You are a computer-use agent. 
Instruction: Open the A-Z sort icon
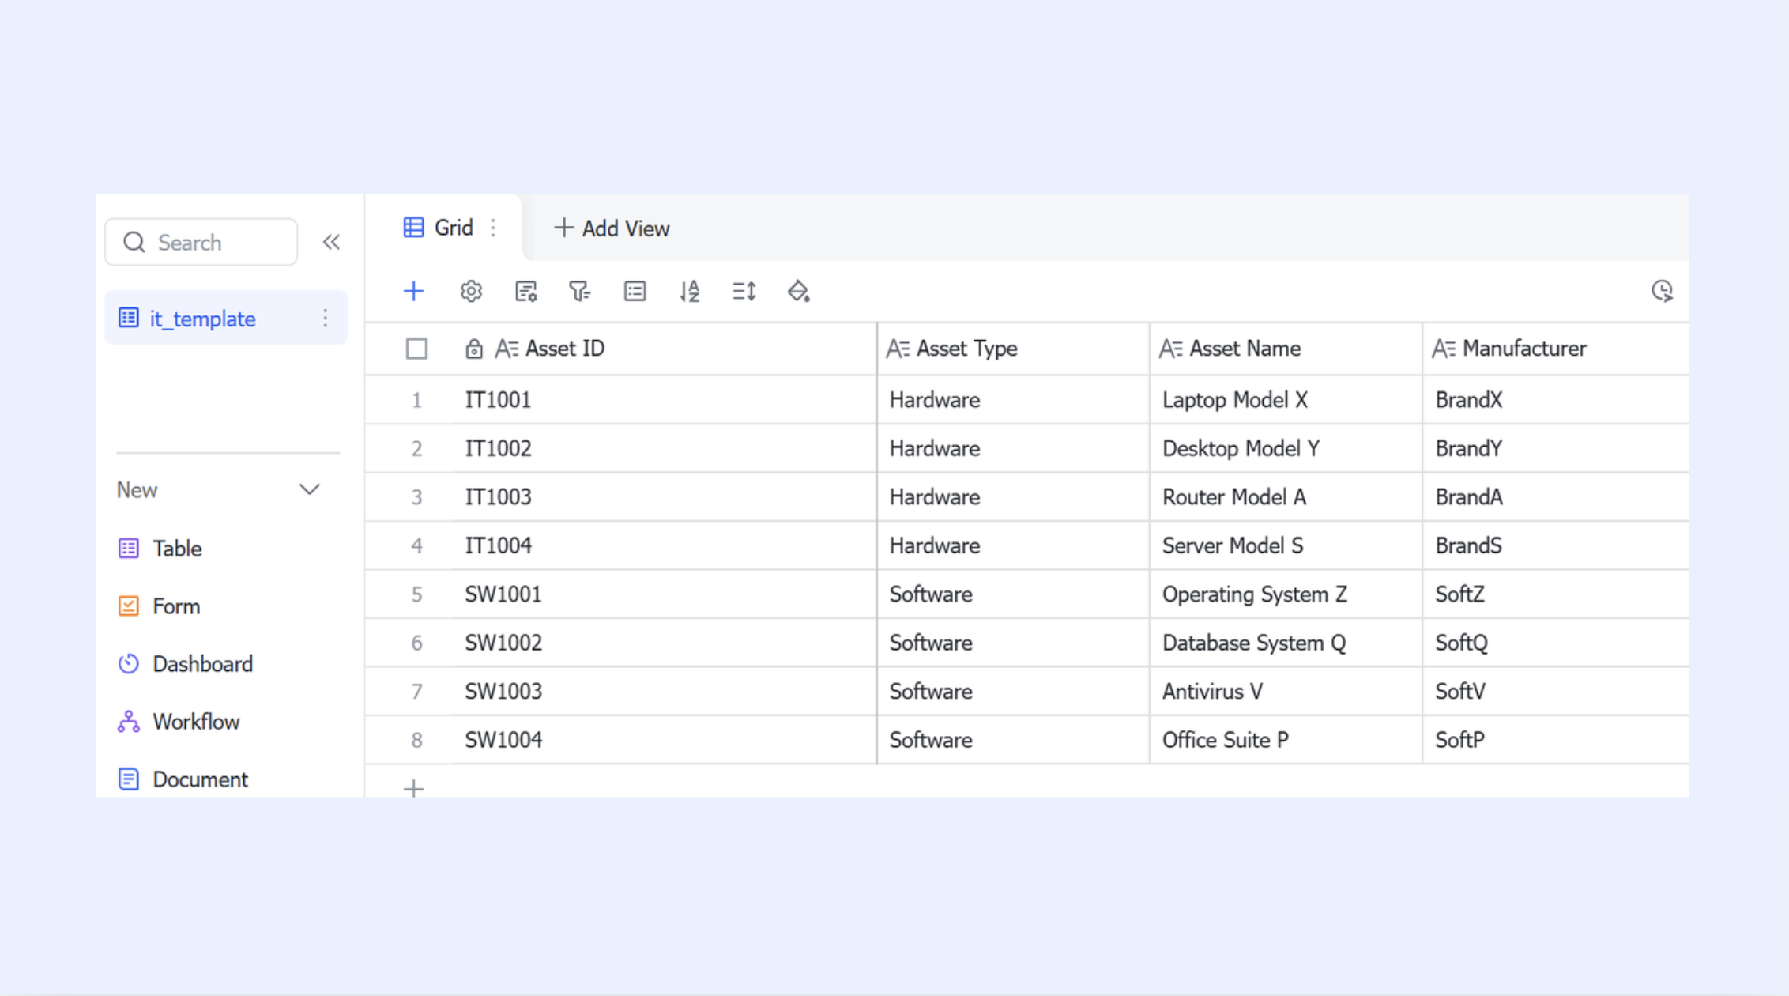(x=689, y=292)
